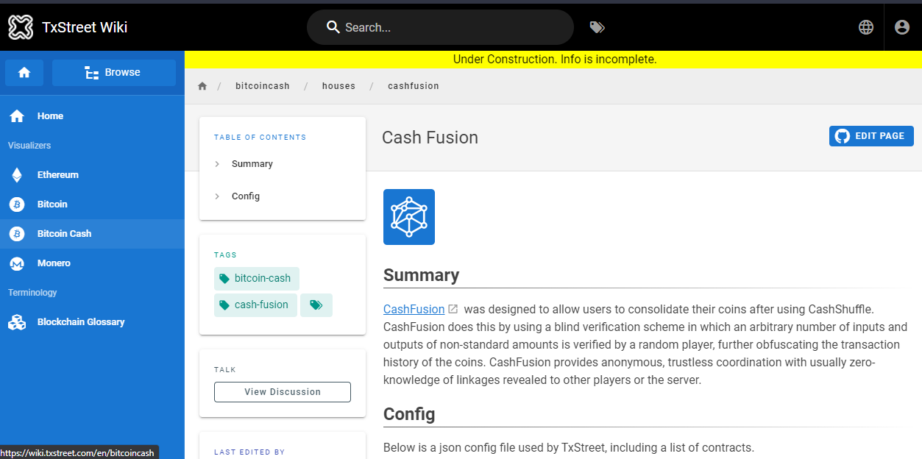The height and width of the screenshot is (459, 922).
Task: Click the sidebar home icon button
Action: (24, 73)
